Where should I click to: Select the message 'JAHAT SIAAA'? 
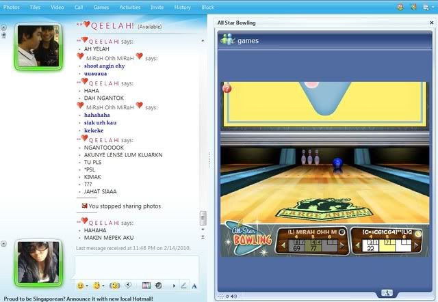[101, 191]
